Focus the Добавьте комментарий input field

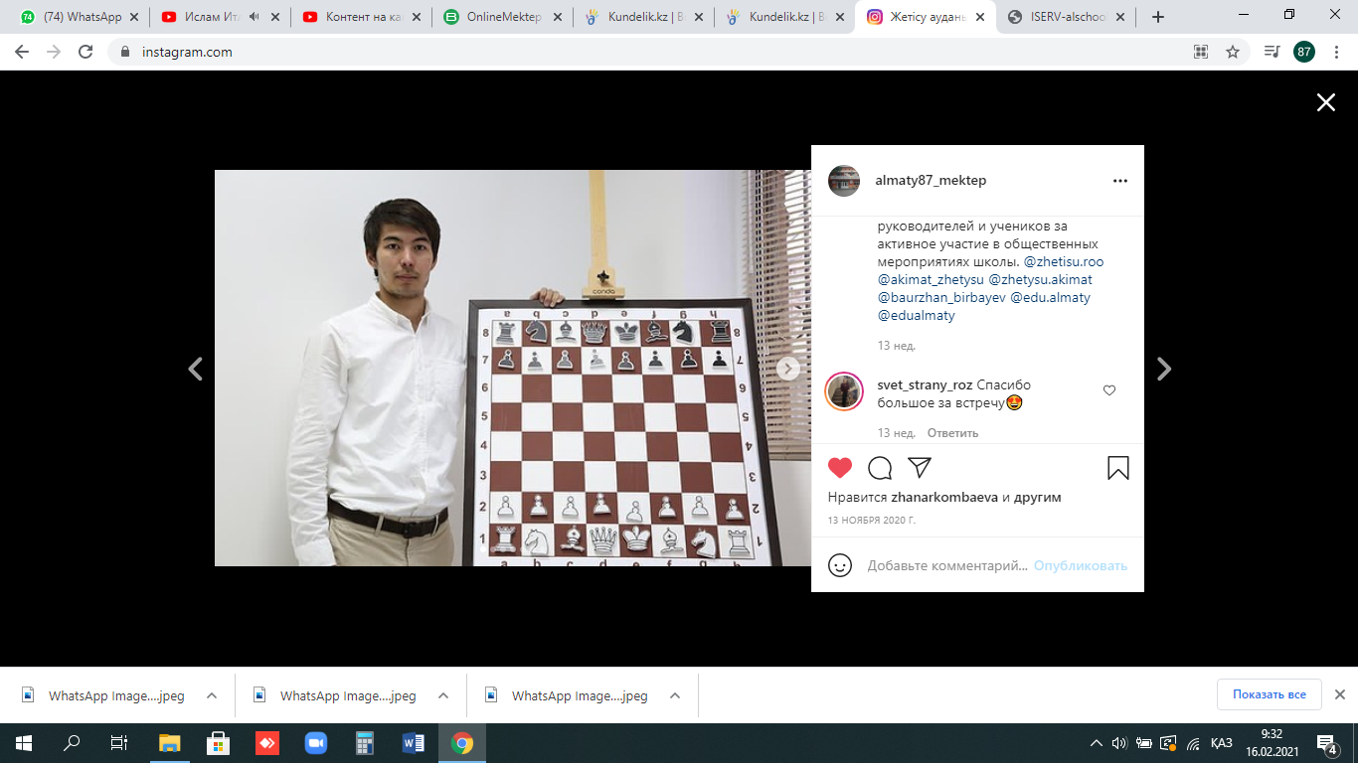coord(946,565)
